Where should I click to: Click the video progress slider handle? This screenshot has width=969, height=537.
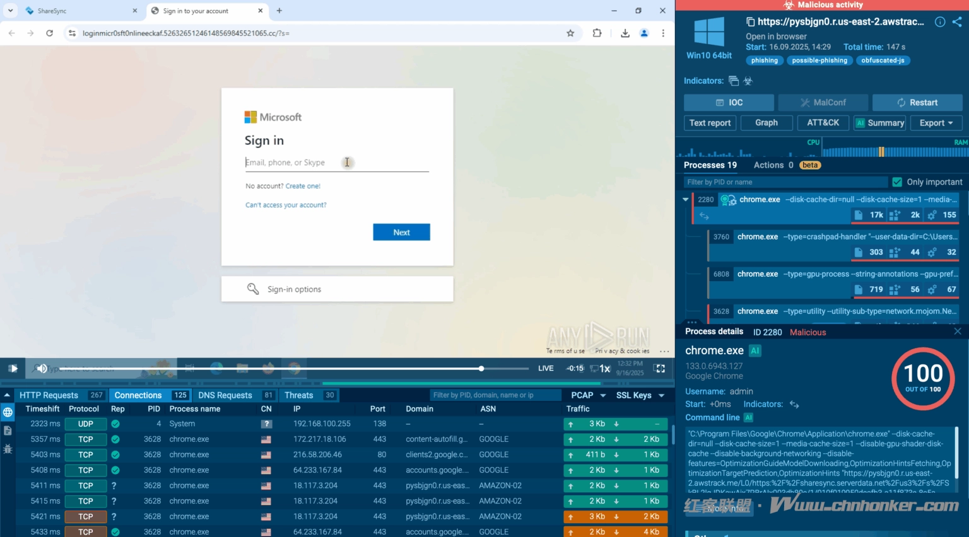pos(481,368)
